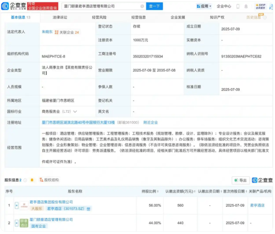
Task: Open the mobile phone icon in header
Action: point(238,7)
